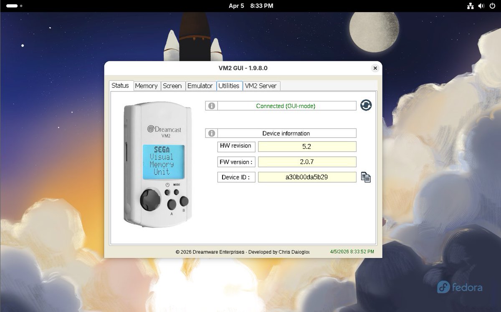Click the refresh connection icon
Image resolution: width=501 pixels, height=312 pixels.
(x=366, y=105)
